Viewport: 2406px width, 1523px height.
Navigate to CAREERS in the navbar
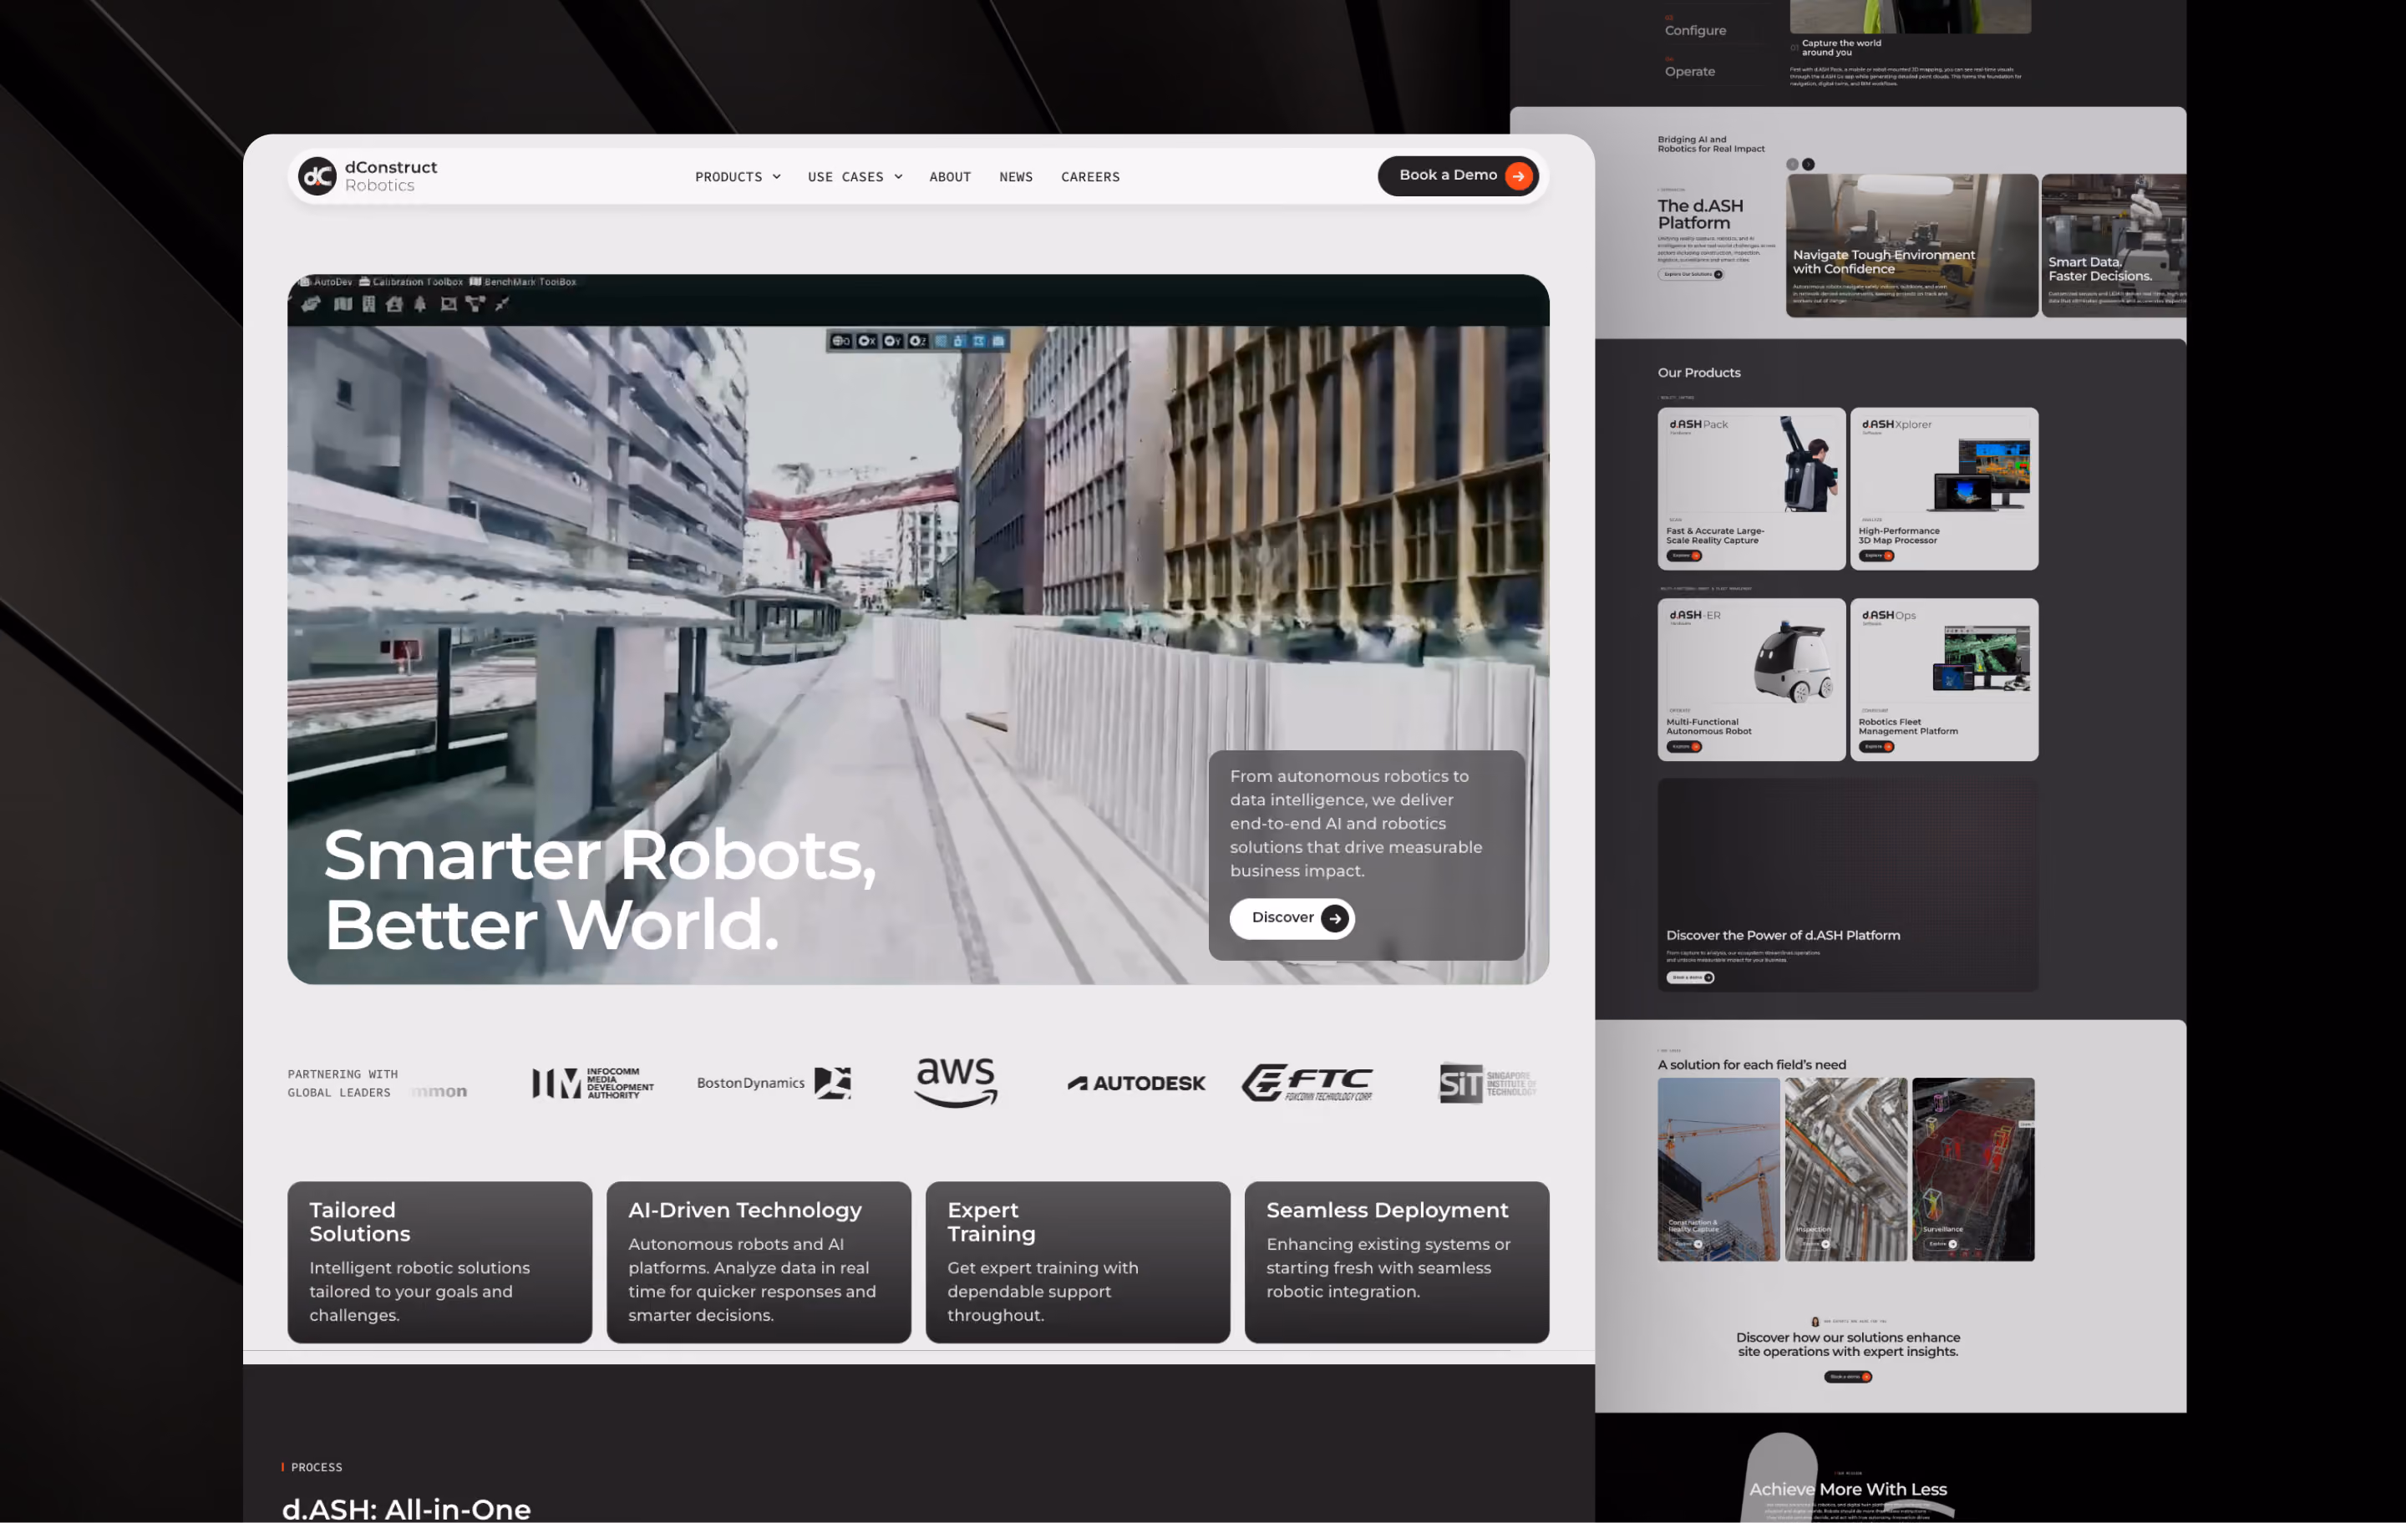click(1090, 177)
